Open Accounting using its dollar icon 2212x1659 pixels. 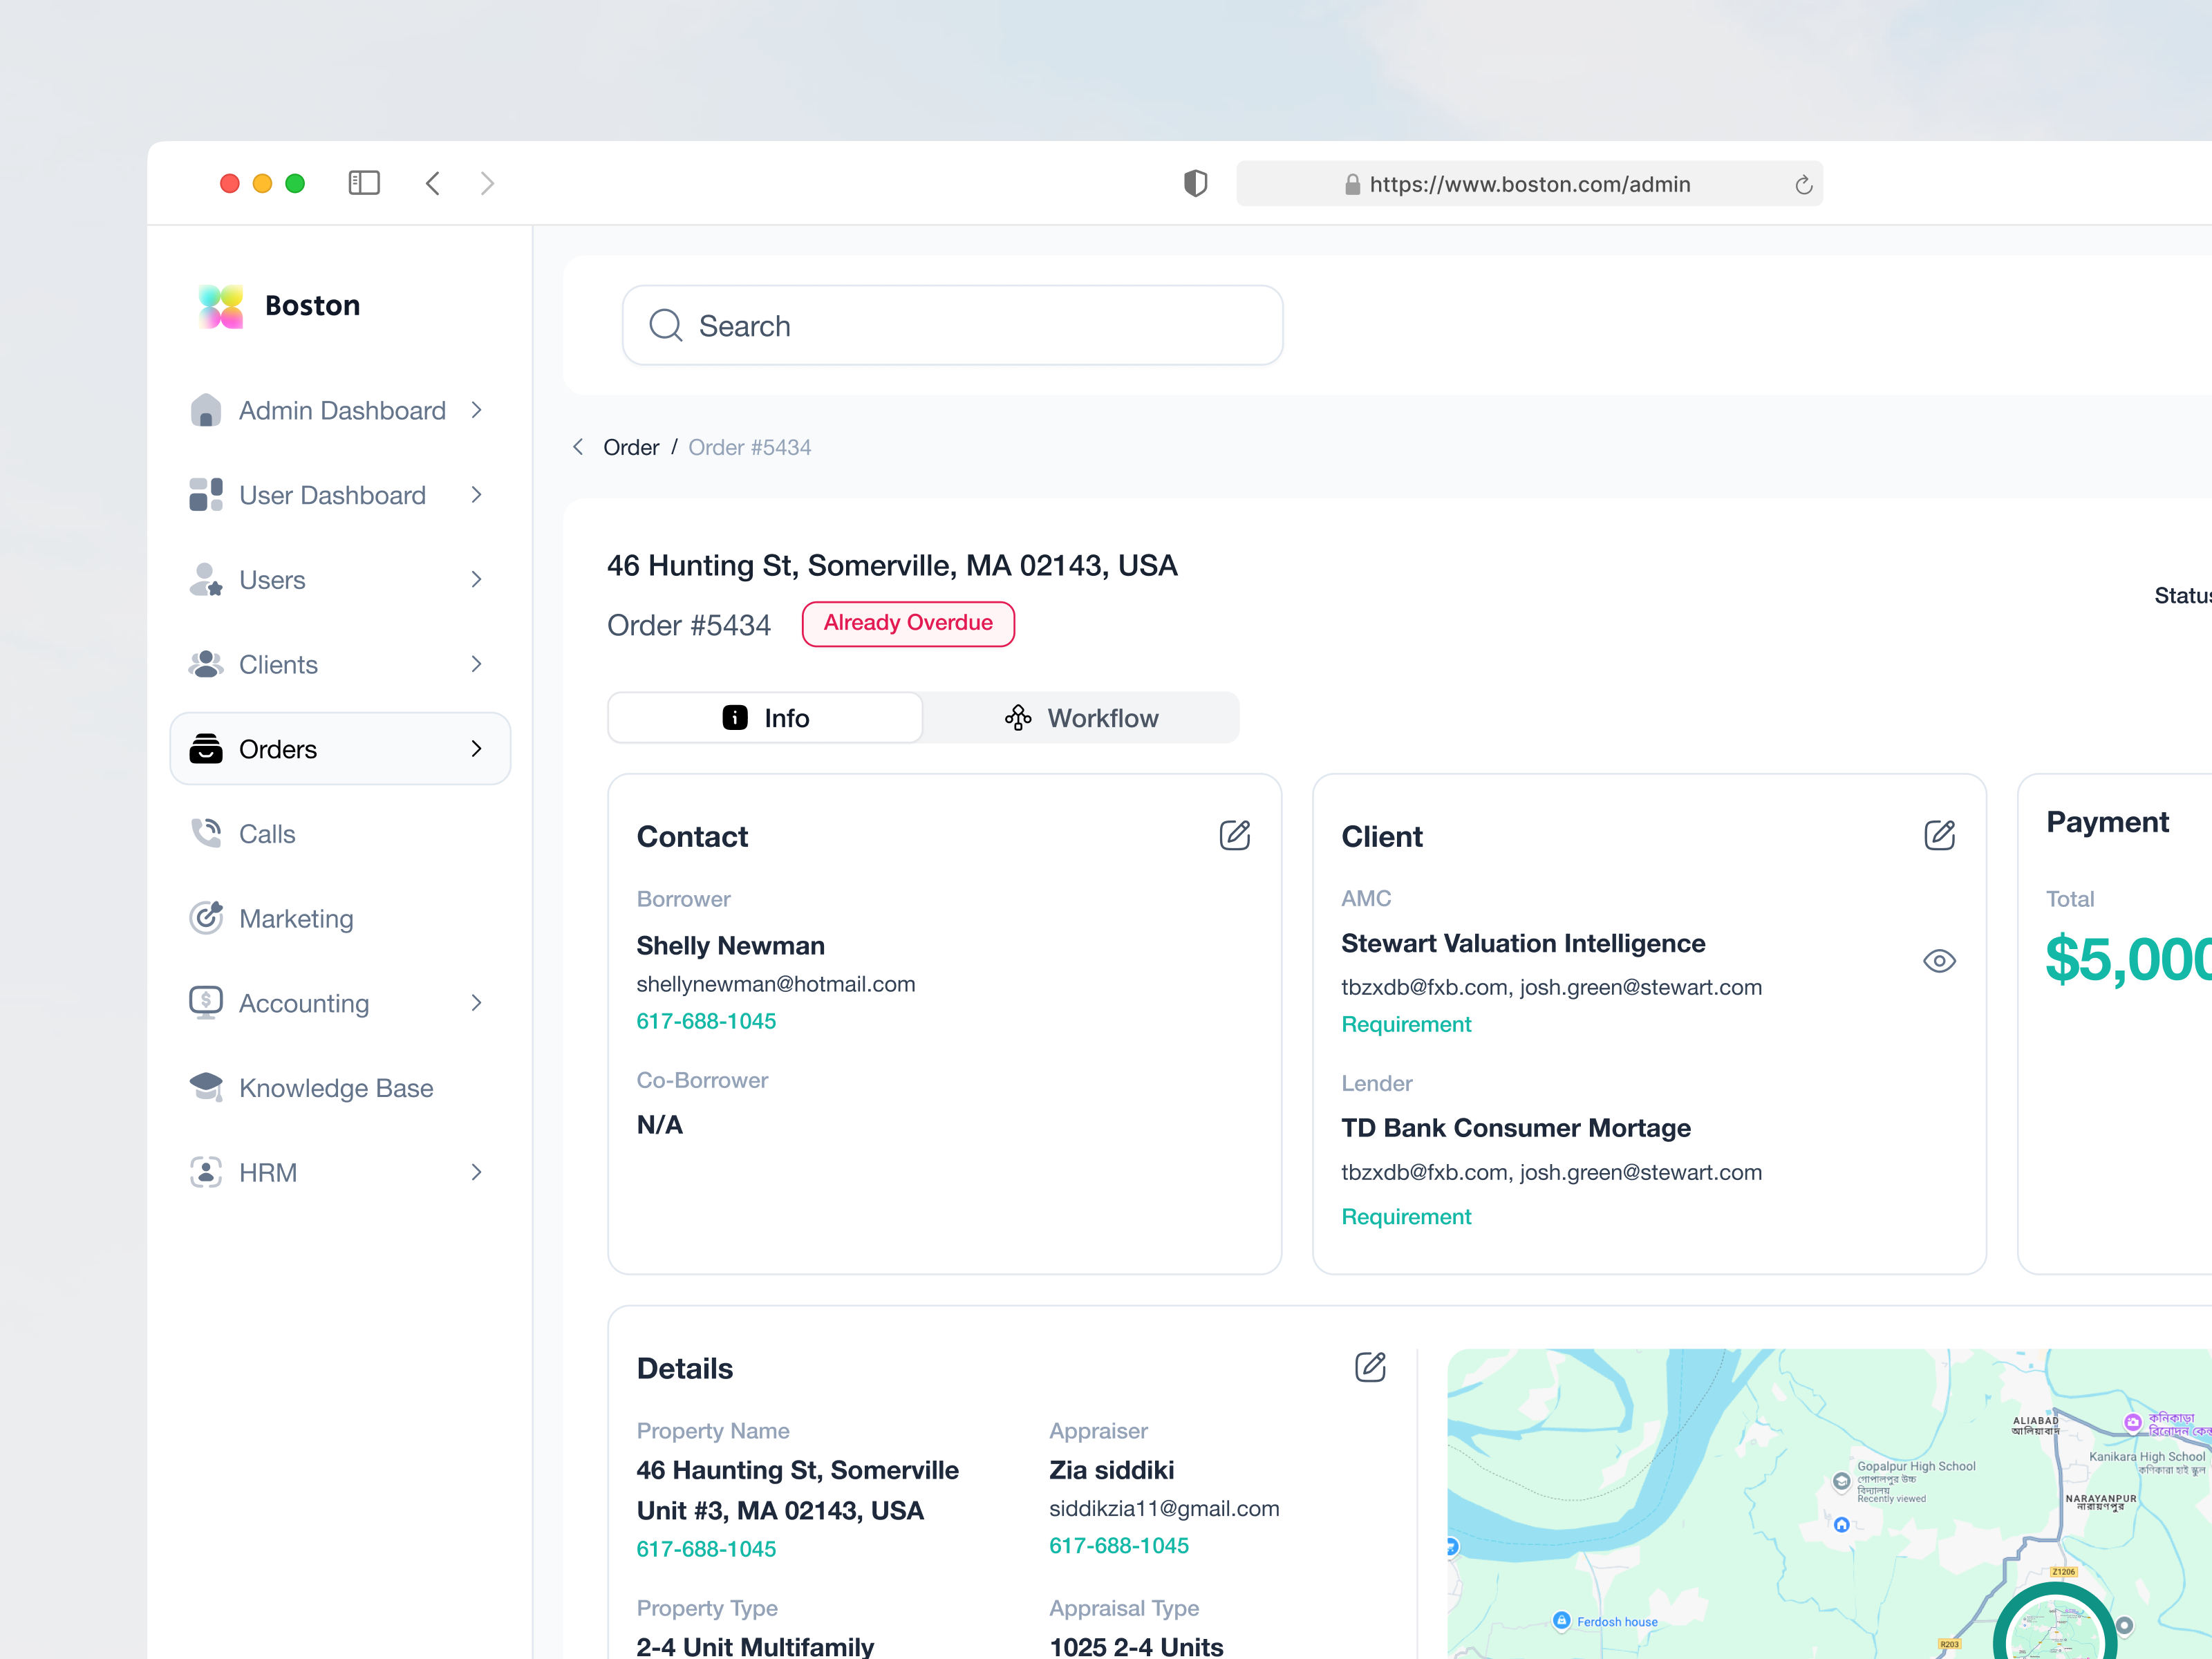point(206,1003)
